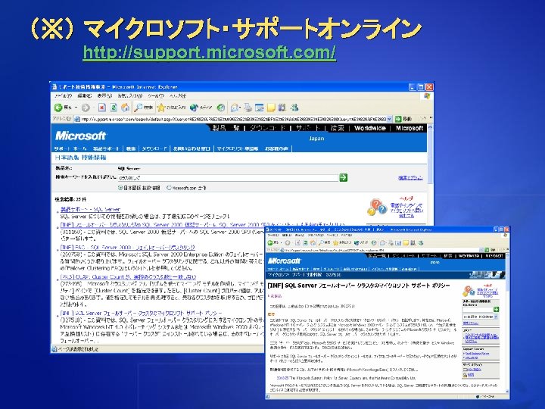Click Worldwide link in larger window header
Screen dimensions: 545x409
pyautogui.click(x=370, y=128)
